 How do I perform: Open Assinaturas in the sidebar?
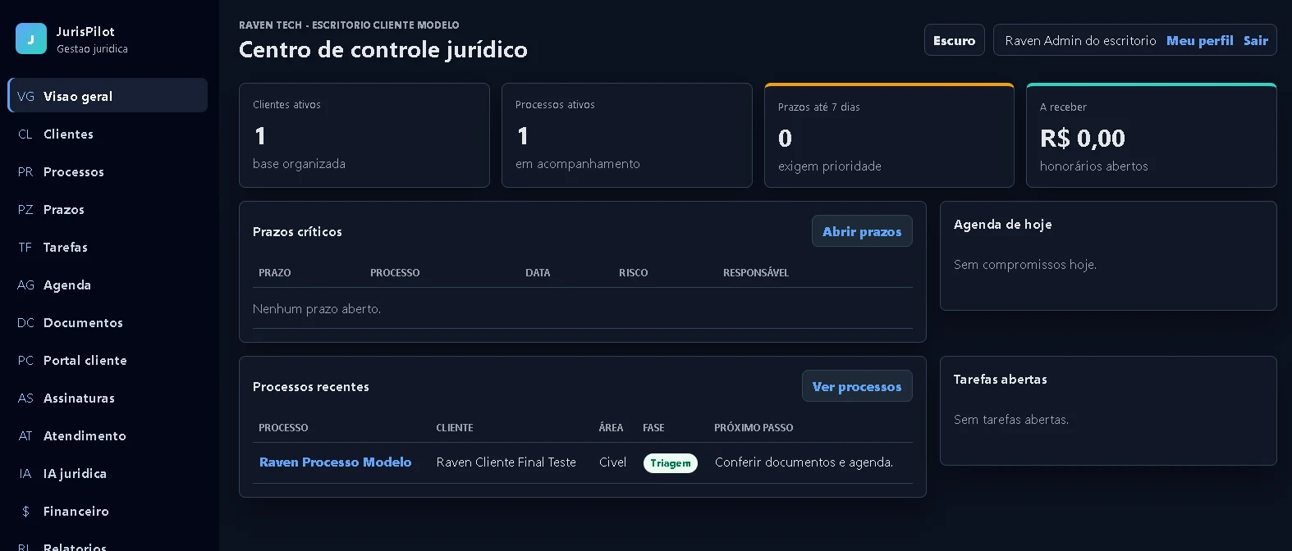pyautogui.click(x=108, y=398)
